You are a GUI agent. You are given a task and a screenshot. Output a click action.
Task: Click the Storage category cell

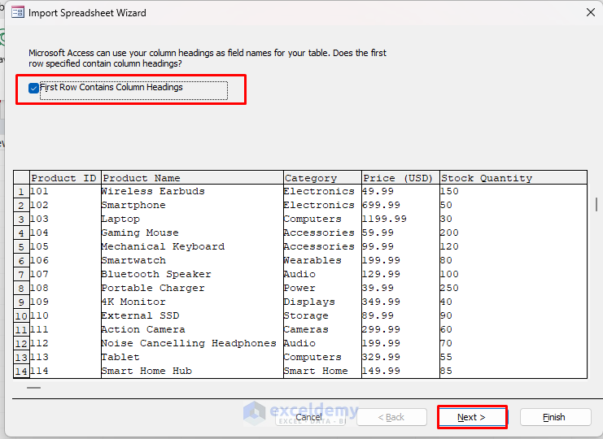pyautogui.click(x=322, y=315)
